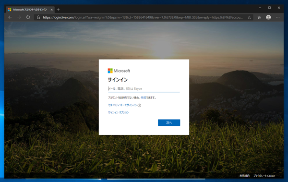Go back using the browser back arrow
The image size is (288, 182).
coord(10,17)
